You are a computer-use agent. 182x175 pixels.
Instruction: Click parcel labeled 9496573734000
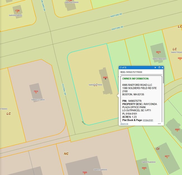coord(38,100)
